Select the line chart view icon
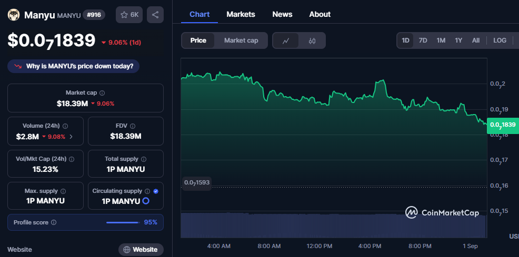This screenshot has width=519, height=257. (286, 40)
